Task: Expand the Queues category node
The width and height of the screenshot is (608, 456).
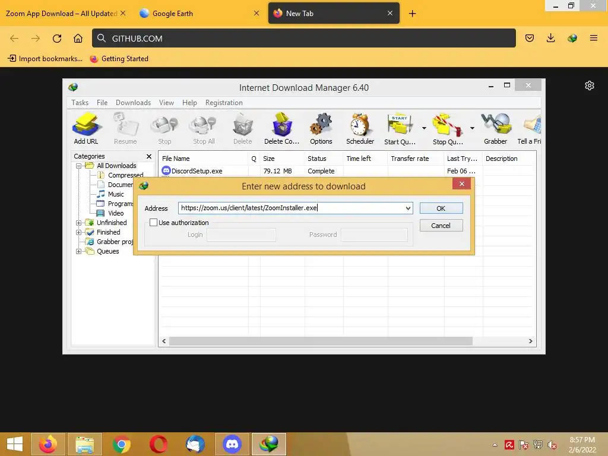Action: click(79, 251)
